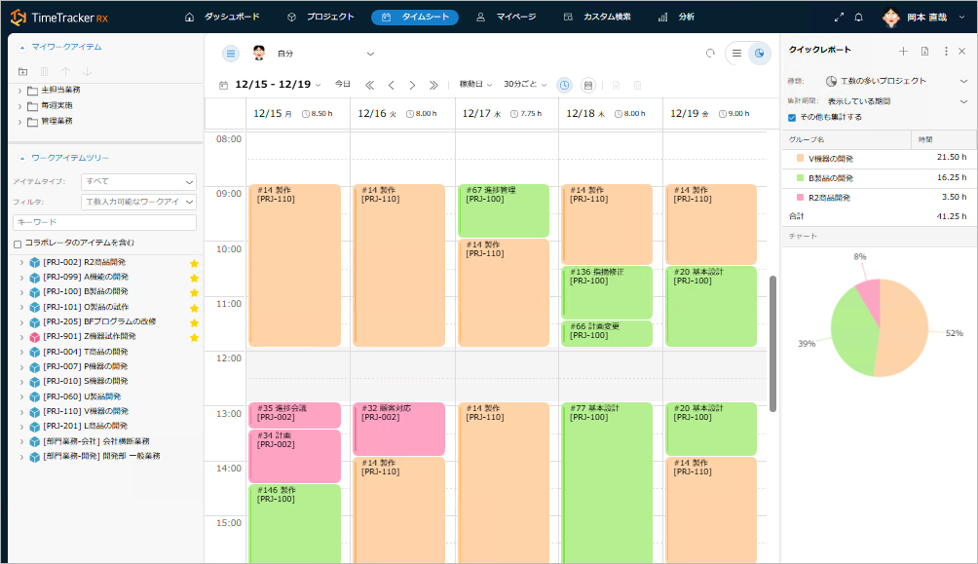The width and height of the screenshot is (978, 564).
Task: Click the マイワークアイテム section header
Action: pos(66,47)
